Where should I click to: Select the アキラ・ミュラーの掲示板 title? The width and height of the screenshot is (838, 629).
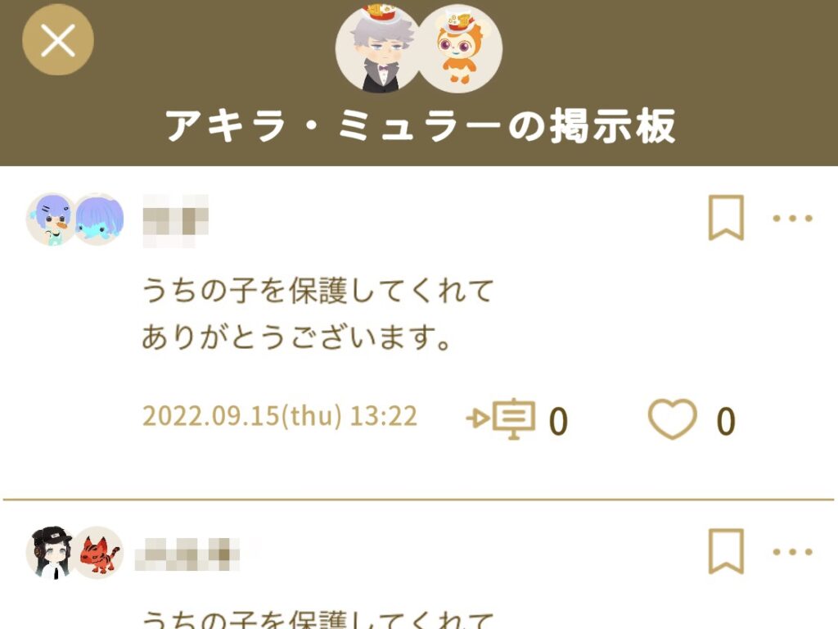tap(421, 126)
